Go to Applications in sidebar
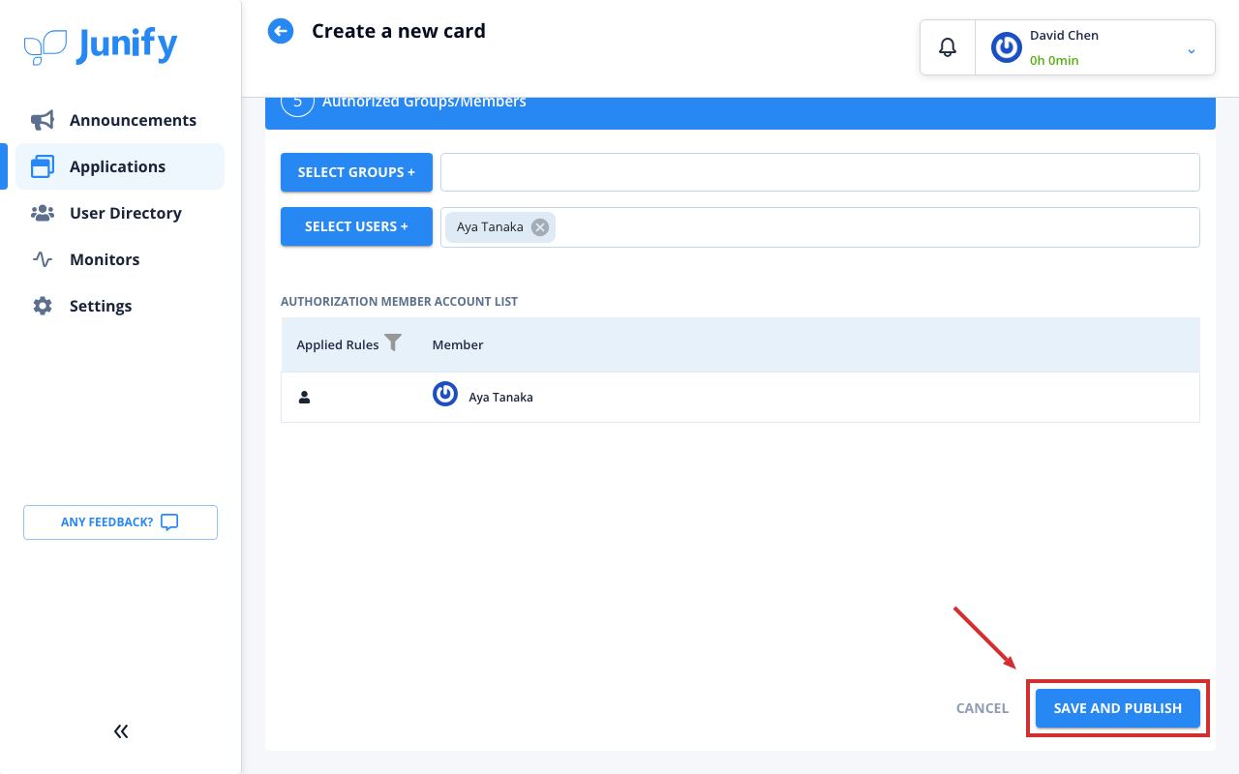This screenshot has height=774, width=1239. (120, 166)
